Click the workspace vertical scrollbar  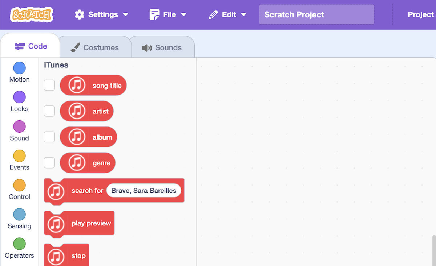pyautogui.click(x=434, y=250)
